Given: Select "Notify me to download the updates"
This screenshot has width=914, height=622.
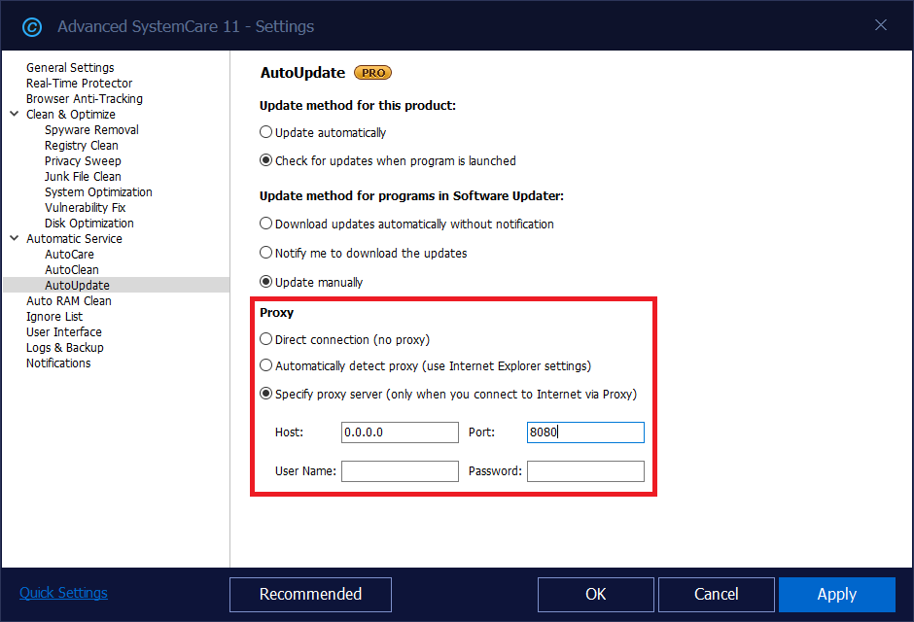Looking at the screenshot, I should (266, 253).
